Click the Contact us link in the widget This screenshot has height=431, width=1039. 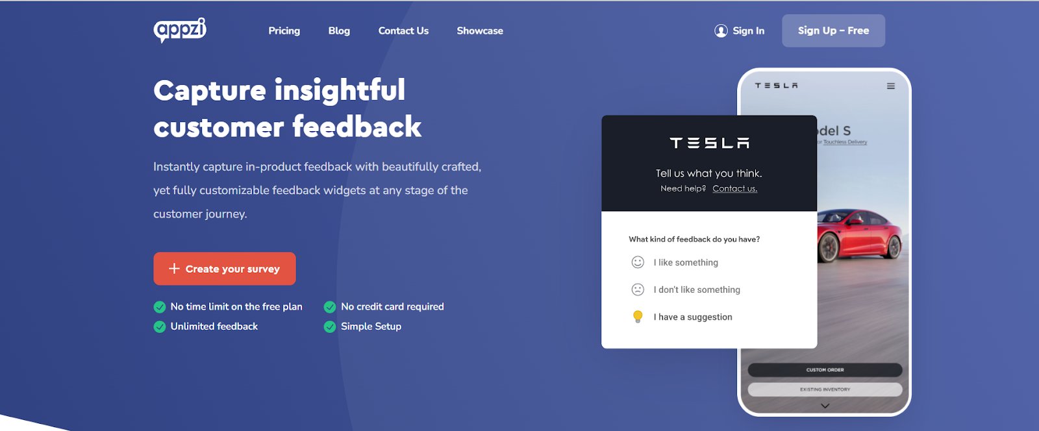click(734, 189)
